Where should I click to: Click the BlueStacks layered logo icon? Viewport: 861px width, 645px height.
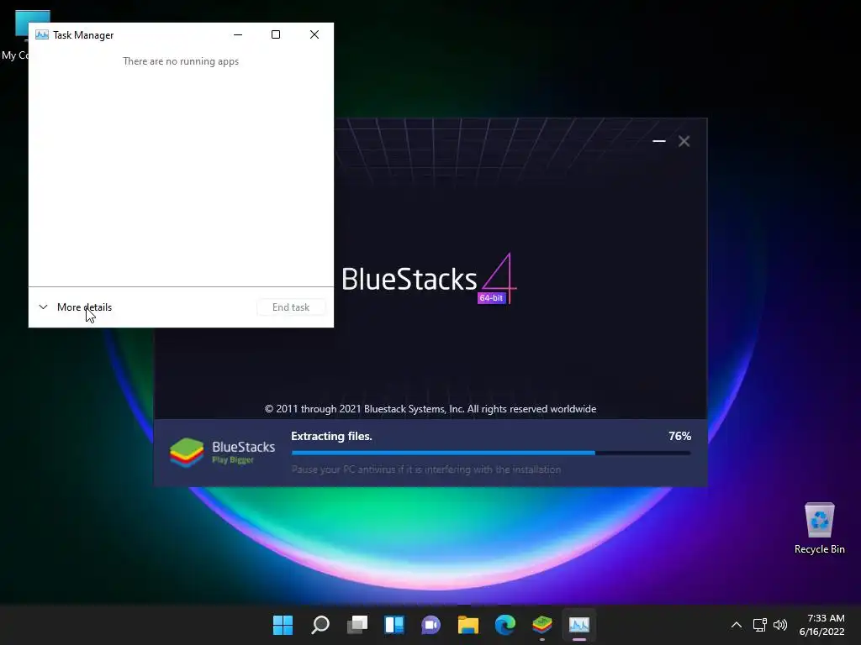pos(187,453)
